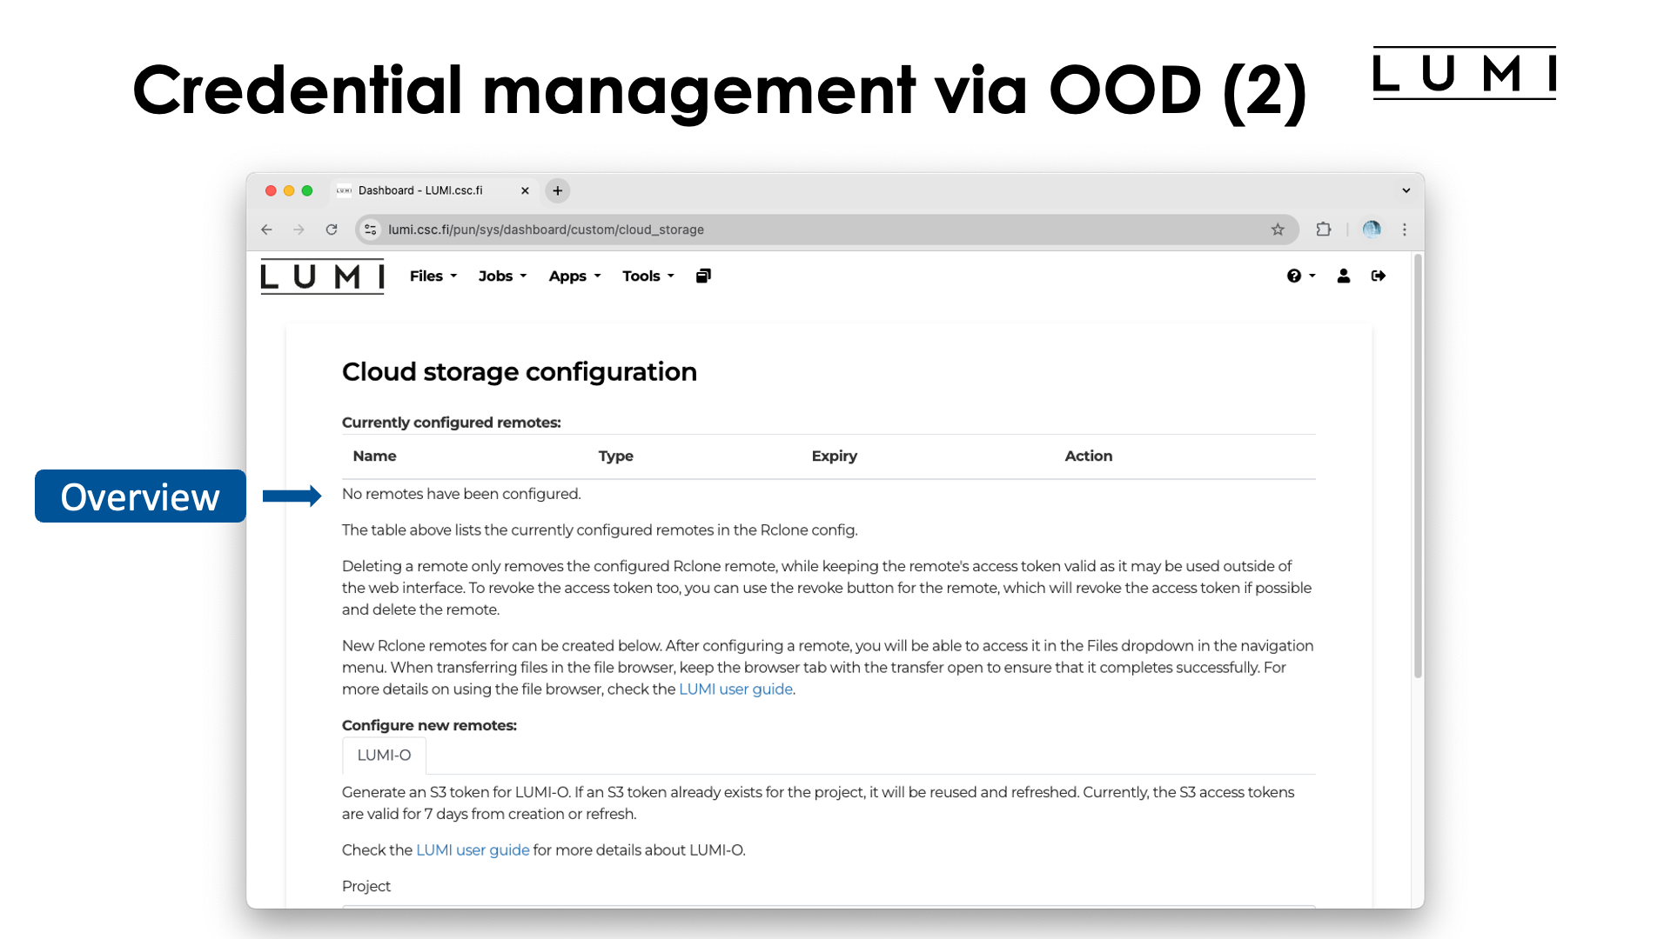This screenshot has height=939, width=1671.
Task: Click the user profile icon
Action: (1343, 276)
